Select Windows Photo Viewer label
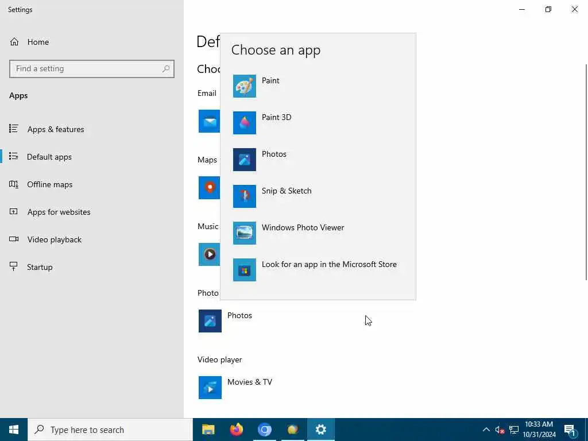The height and width of the screenshot is (441, 588). point(303,227)
